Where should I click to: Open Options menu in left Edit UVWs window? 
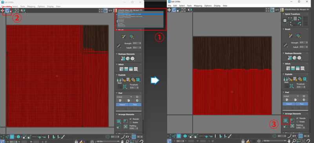click(41, 6)
